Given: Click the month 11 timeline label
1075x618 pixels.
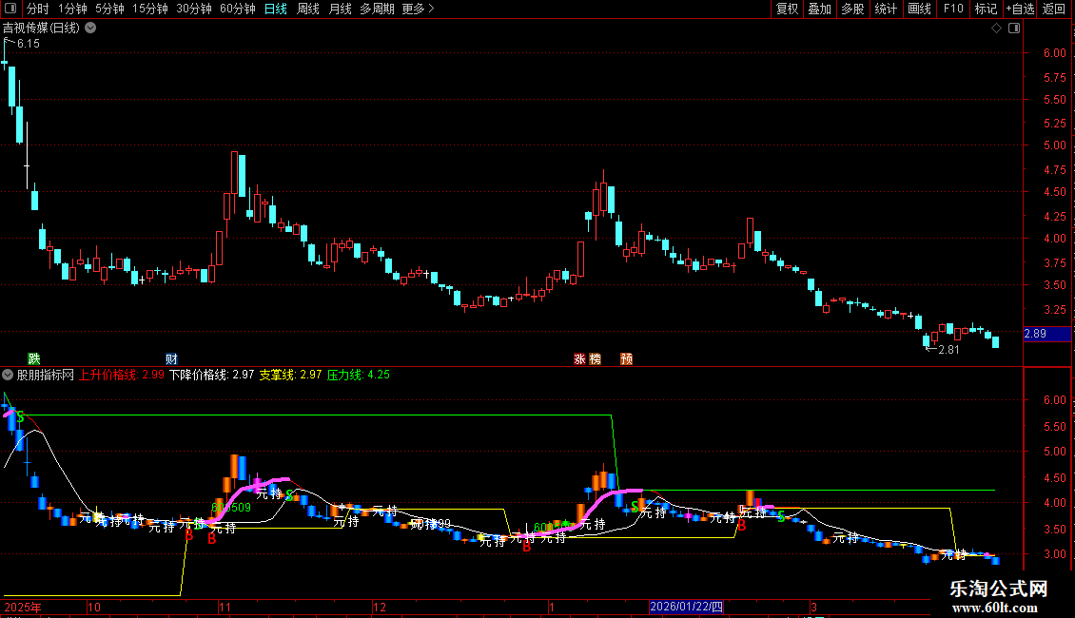Looking at the screenshot, I should pyautogui.click(x=225, y=607).
